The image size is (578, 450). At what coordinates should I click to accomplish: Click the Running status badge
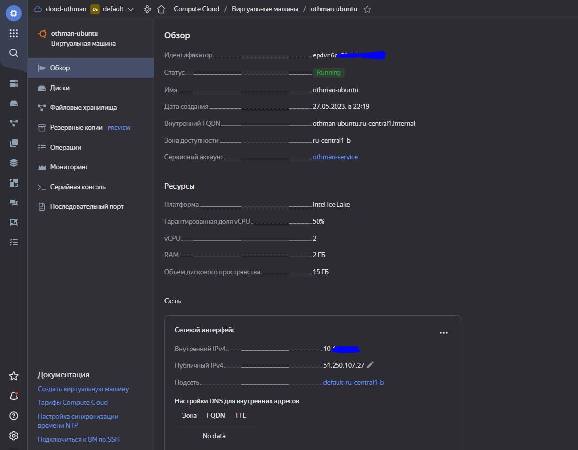coord(329,73)
